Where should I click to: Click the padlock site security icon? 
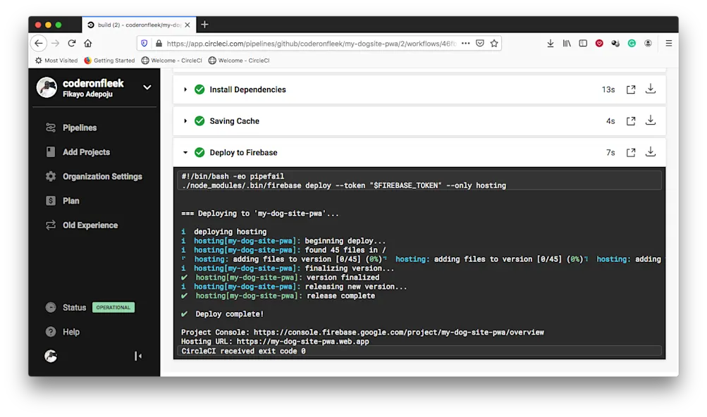[159, 44]
